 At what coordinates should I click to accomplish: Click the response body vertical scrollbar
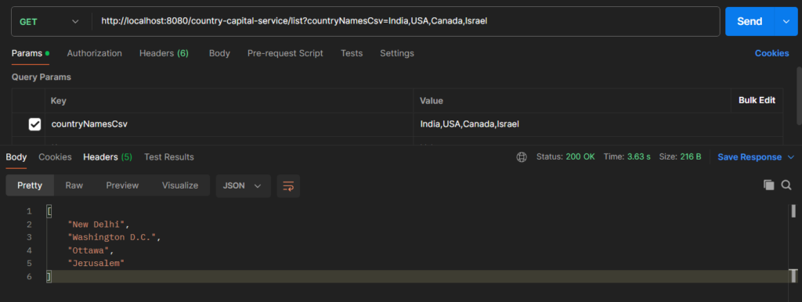[x=793, y=243]
